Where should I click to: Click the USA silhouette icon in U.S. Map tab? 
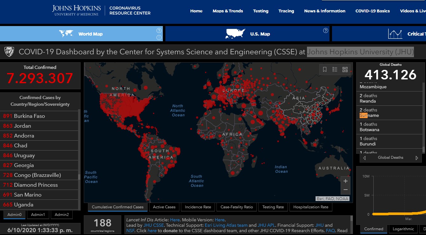coord(236,34)
